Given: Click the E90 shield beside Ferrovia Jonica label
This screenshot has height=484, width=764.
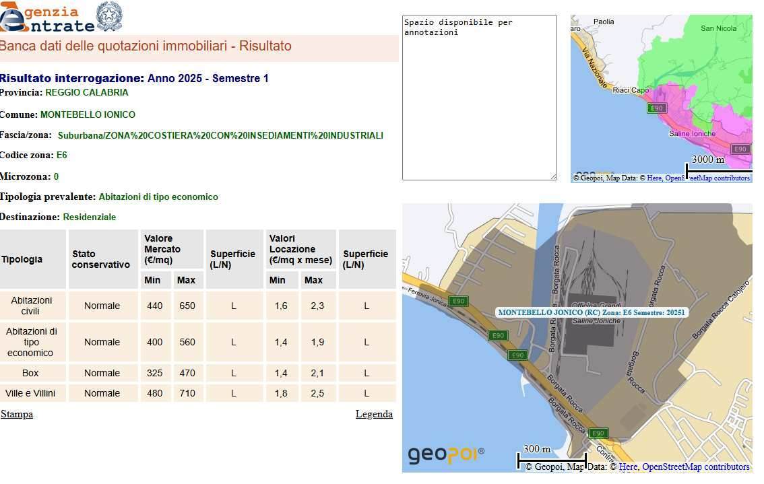Looking at the screenshot, I should (x=459, y=302).
